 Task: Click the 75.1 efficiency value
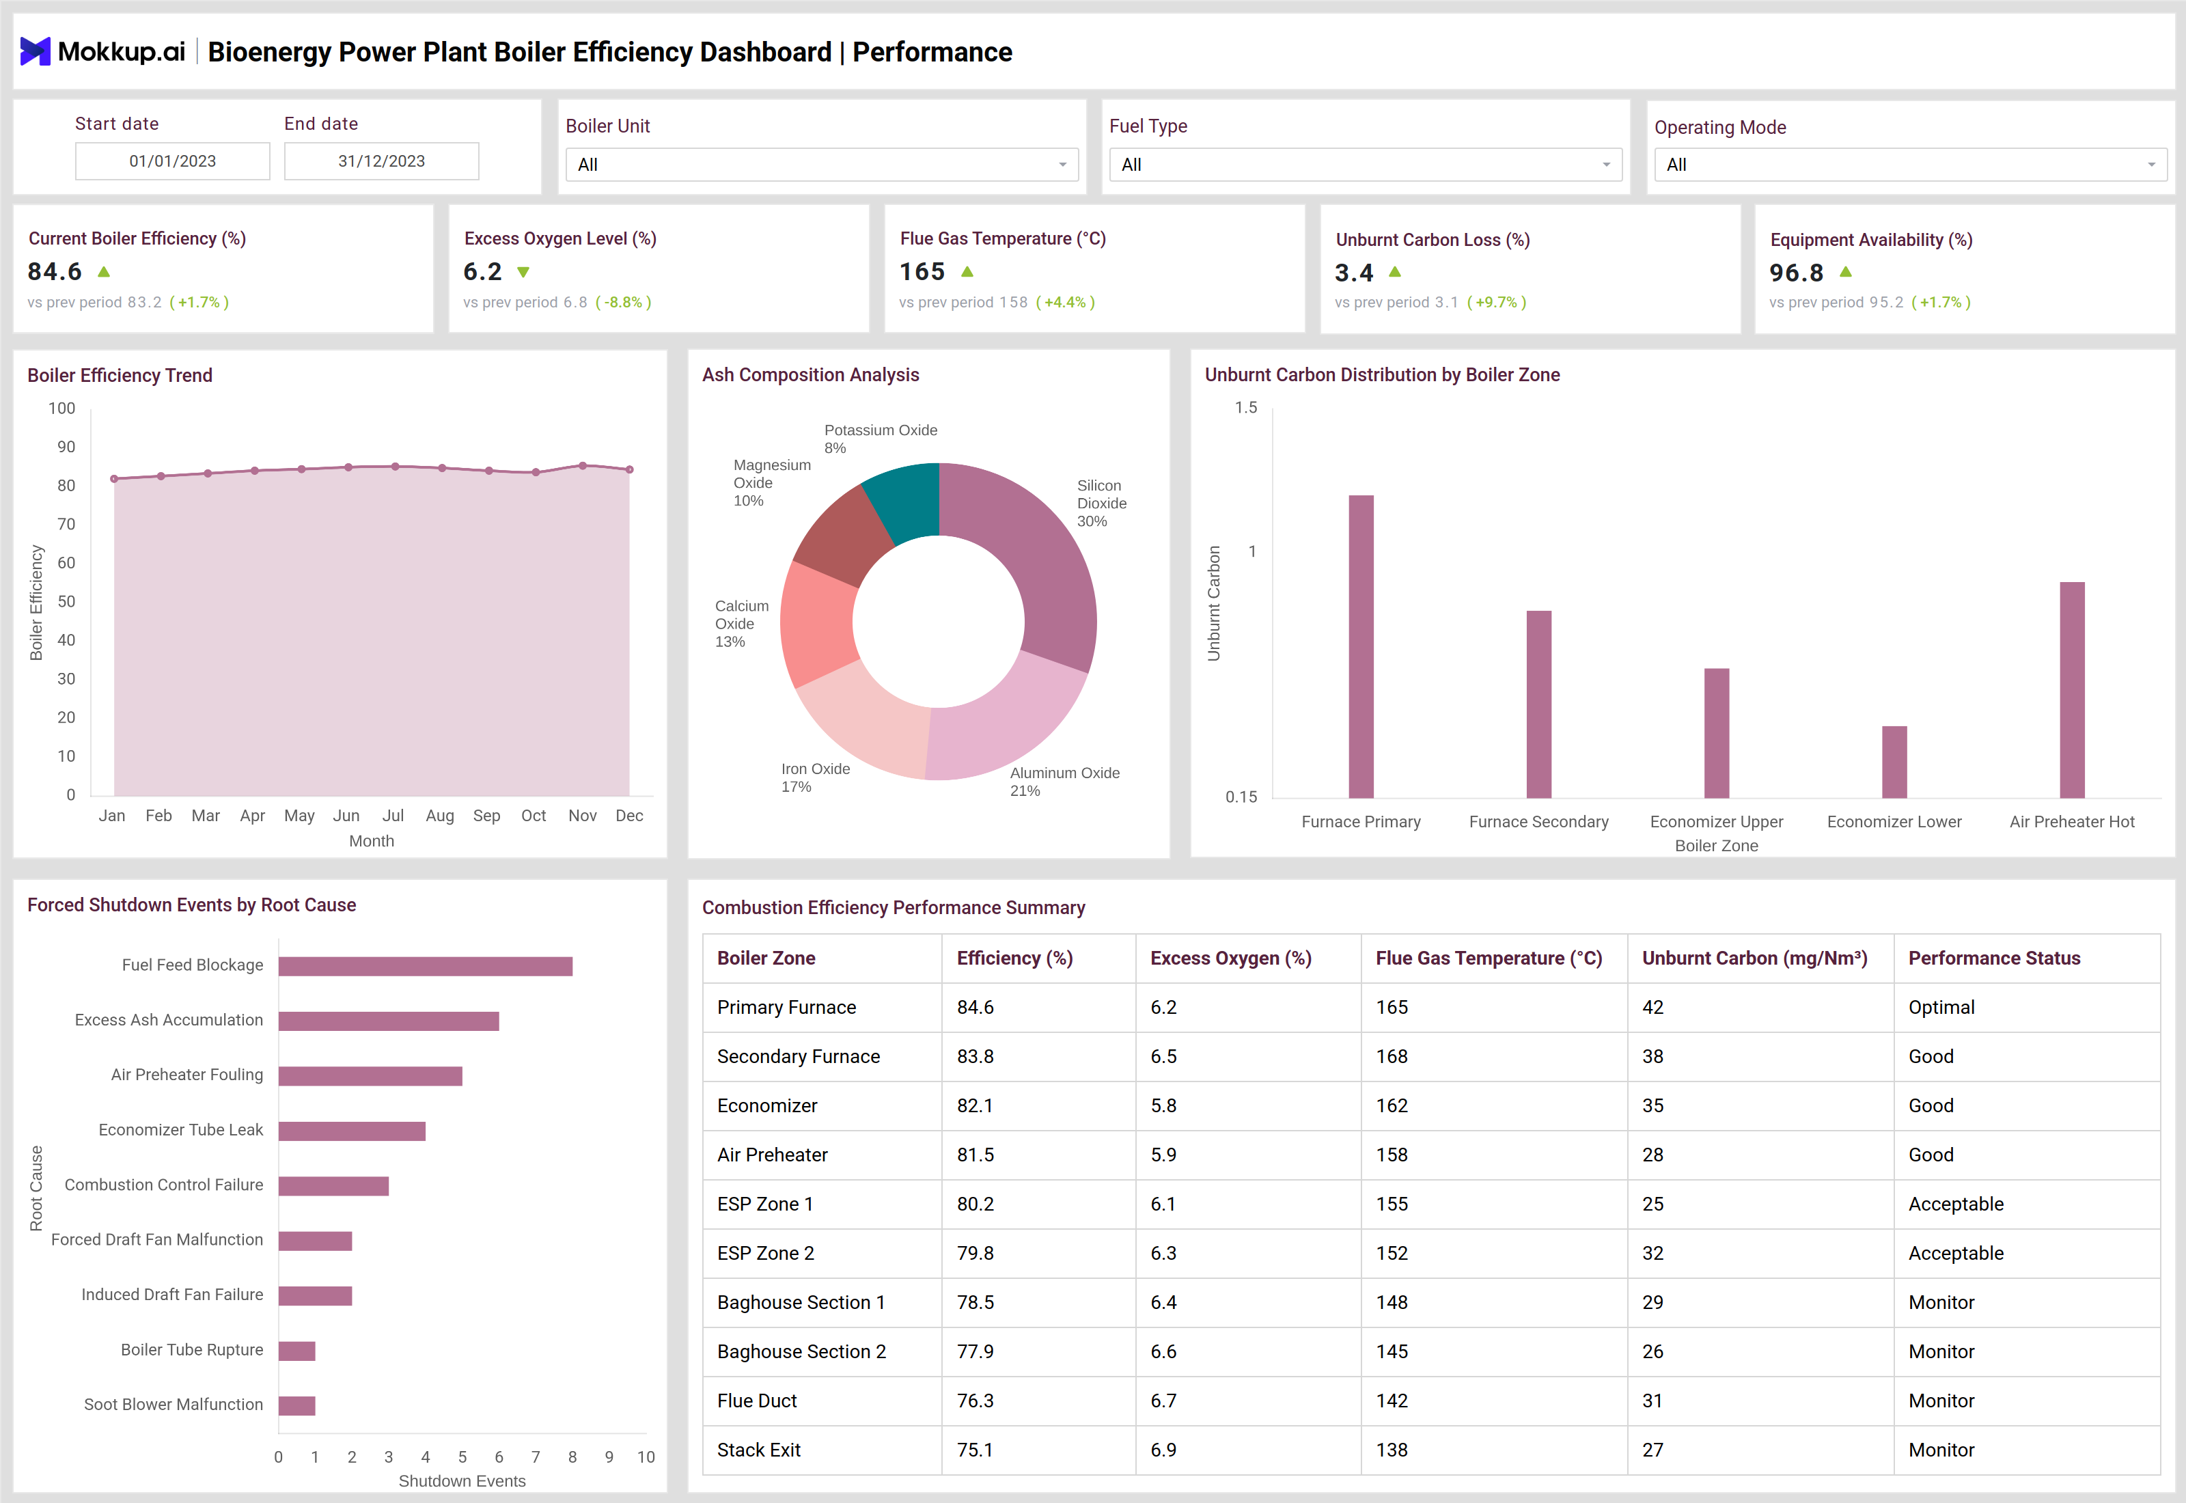coord(976,1450)
